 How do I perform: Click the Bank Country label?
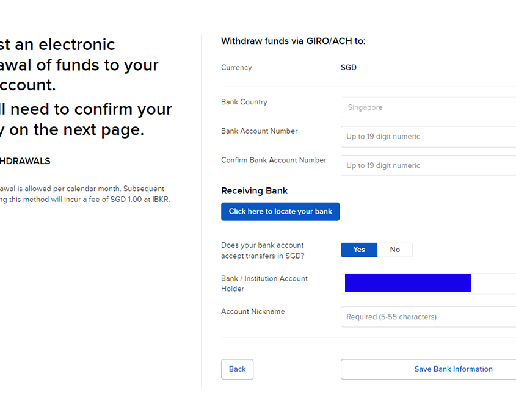244,102
